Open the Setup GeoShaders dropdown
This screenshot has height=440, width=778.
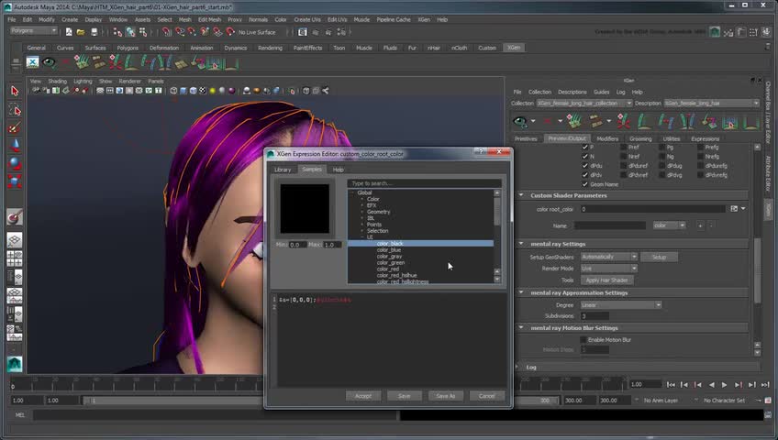click(x=608, y=258)
